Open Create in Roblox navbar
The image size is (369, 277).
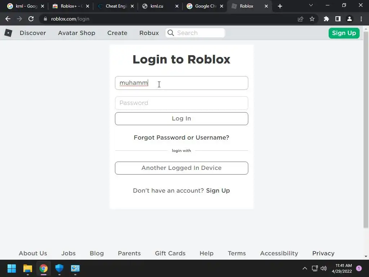tap(117, 33)
